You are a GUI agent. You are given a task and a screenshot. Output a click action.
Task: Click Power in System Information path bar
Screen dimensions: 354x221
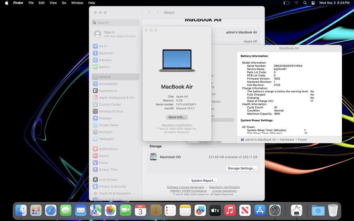click(302, 140)
